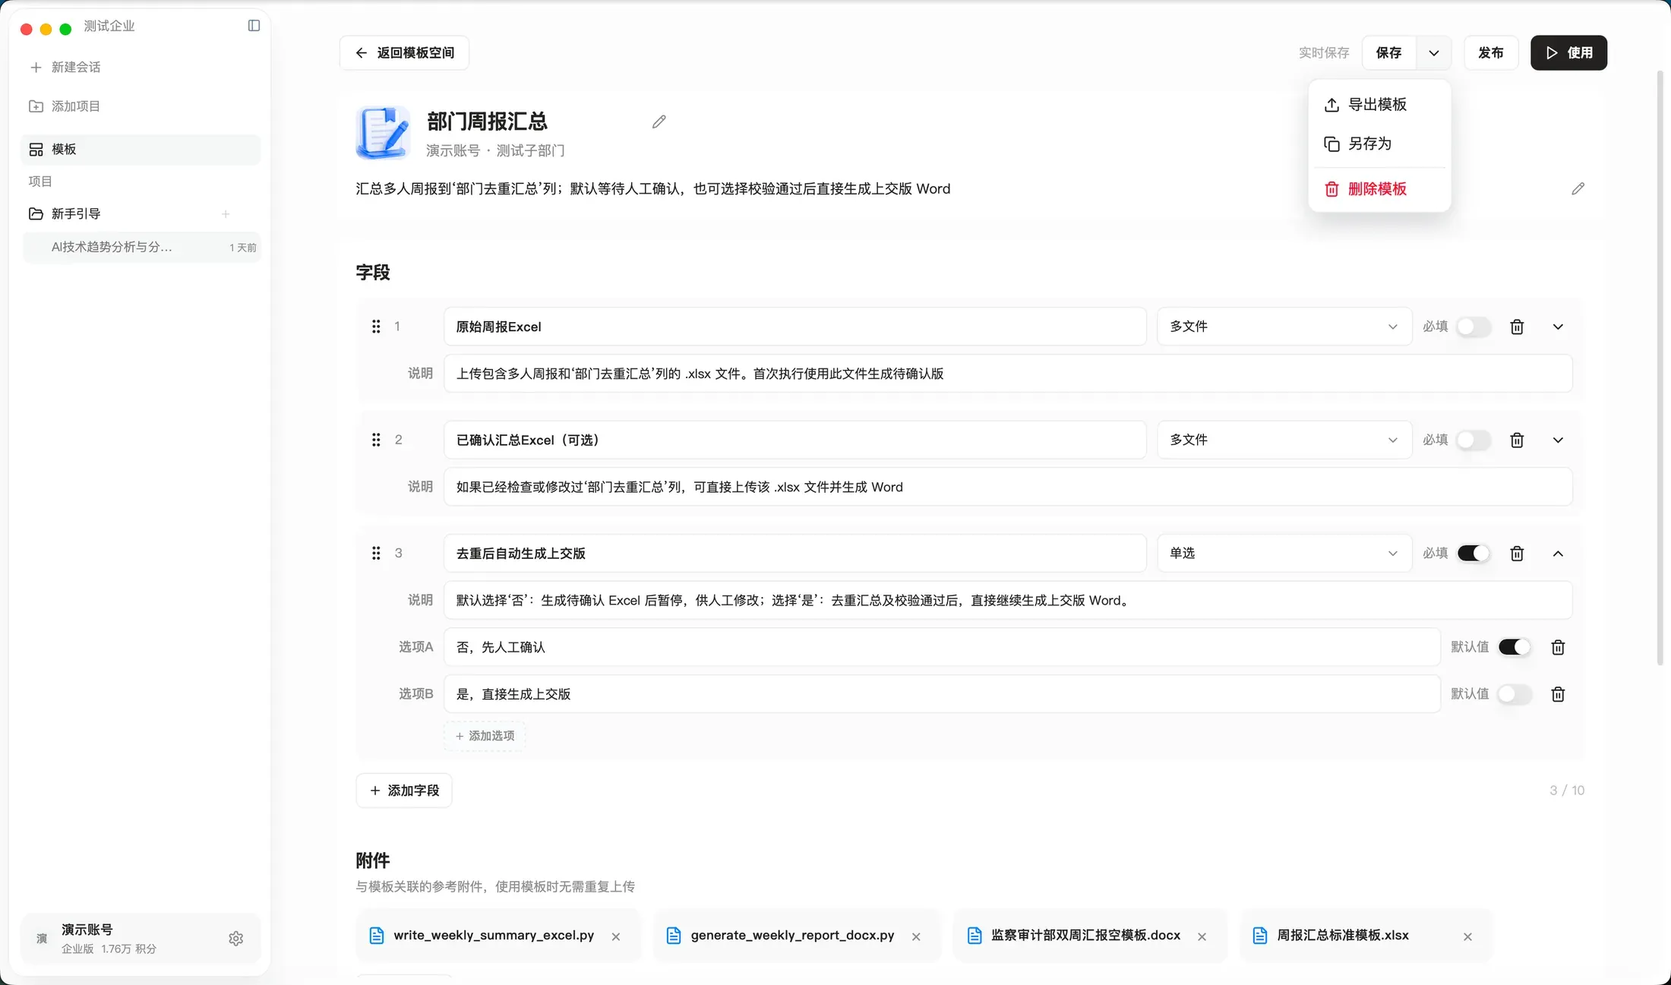Screen dimensions: 1671x985
Task: Click 添加选项 button
Action: pos(485,736)
